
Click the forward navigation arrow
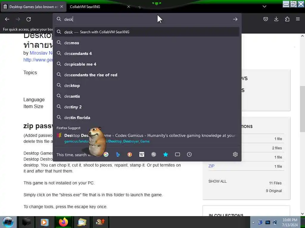pyautogui.click(x=18, y=19)
